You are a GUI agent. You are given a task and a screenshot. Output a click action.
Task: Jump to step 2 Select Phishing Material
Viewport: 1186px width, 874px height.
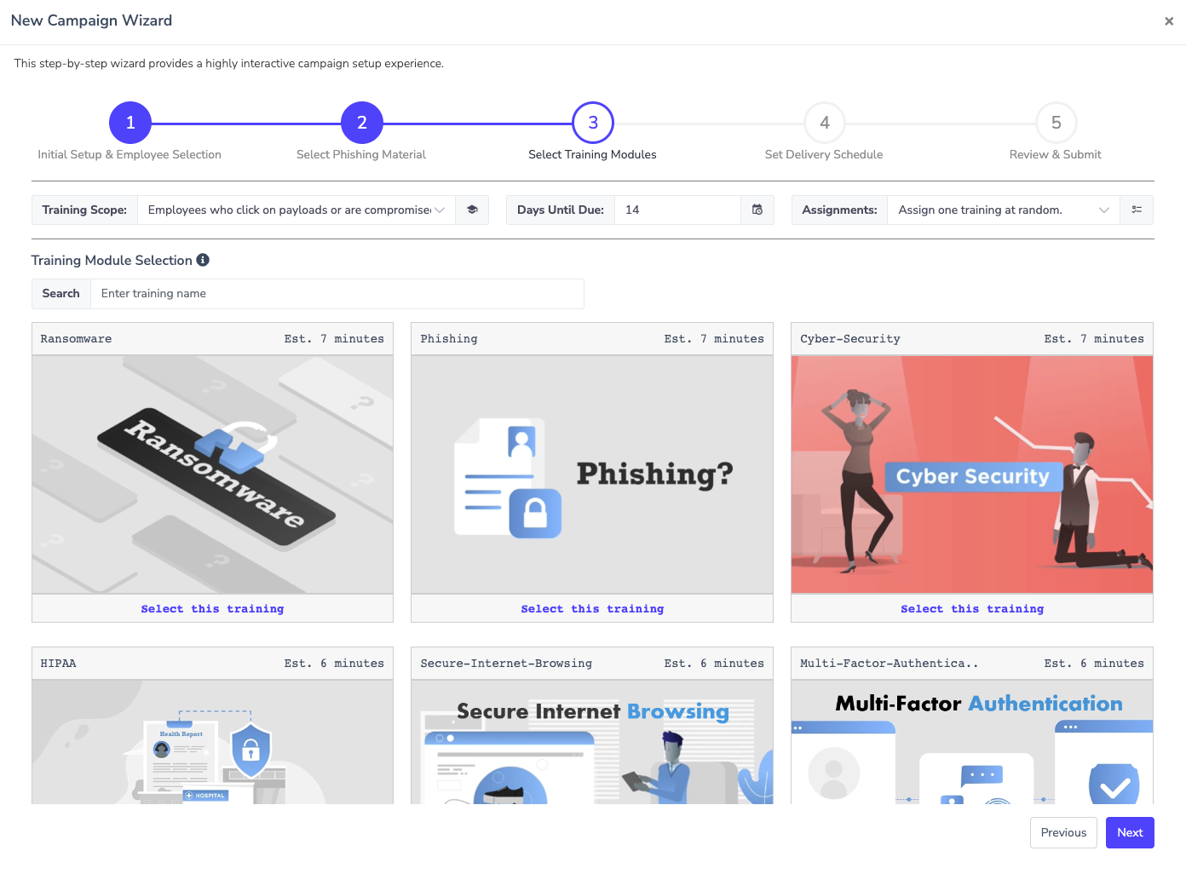pos(362,123)
